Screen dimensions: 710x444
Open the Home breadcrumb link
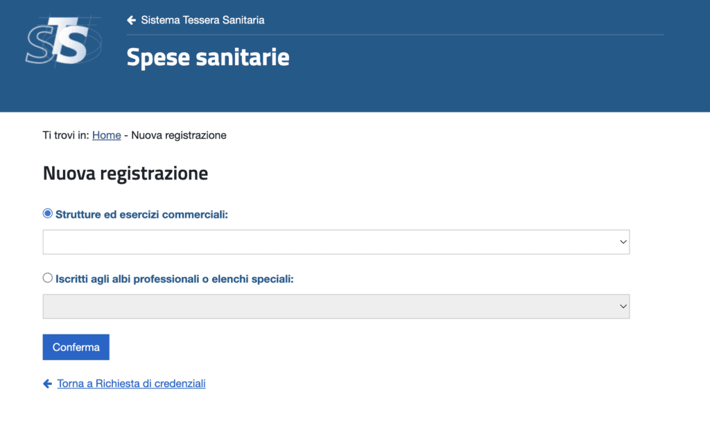tap(106, 135)
